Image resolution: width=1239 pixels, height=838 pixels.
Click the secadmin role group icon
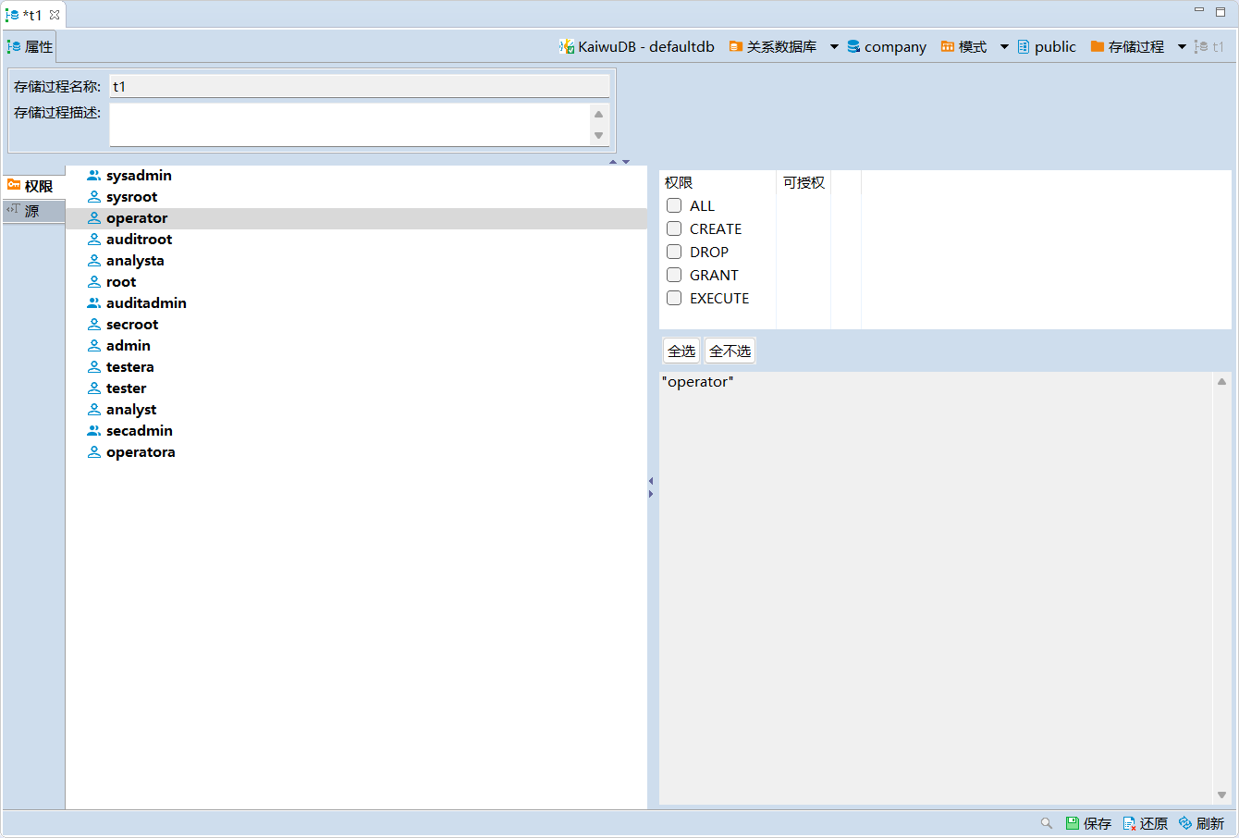(x=94, y=431)
